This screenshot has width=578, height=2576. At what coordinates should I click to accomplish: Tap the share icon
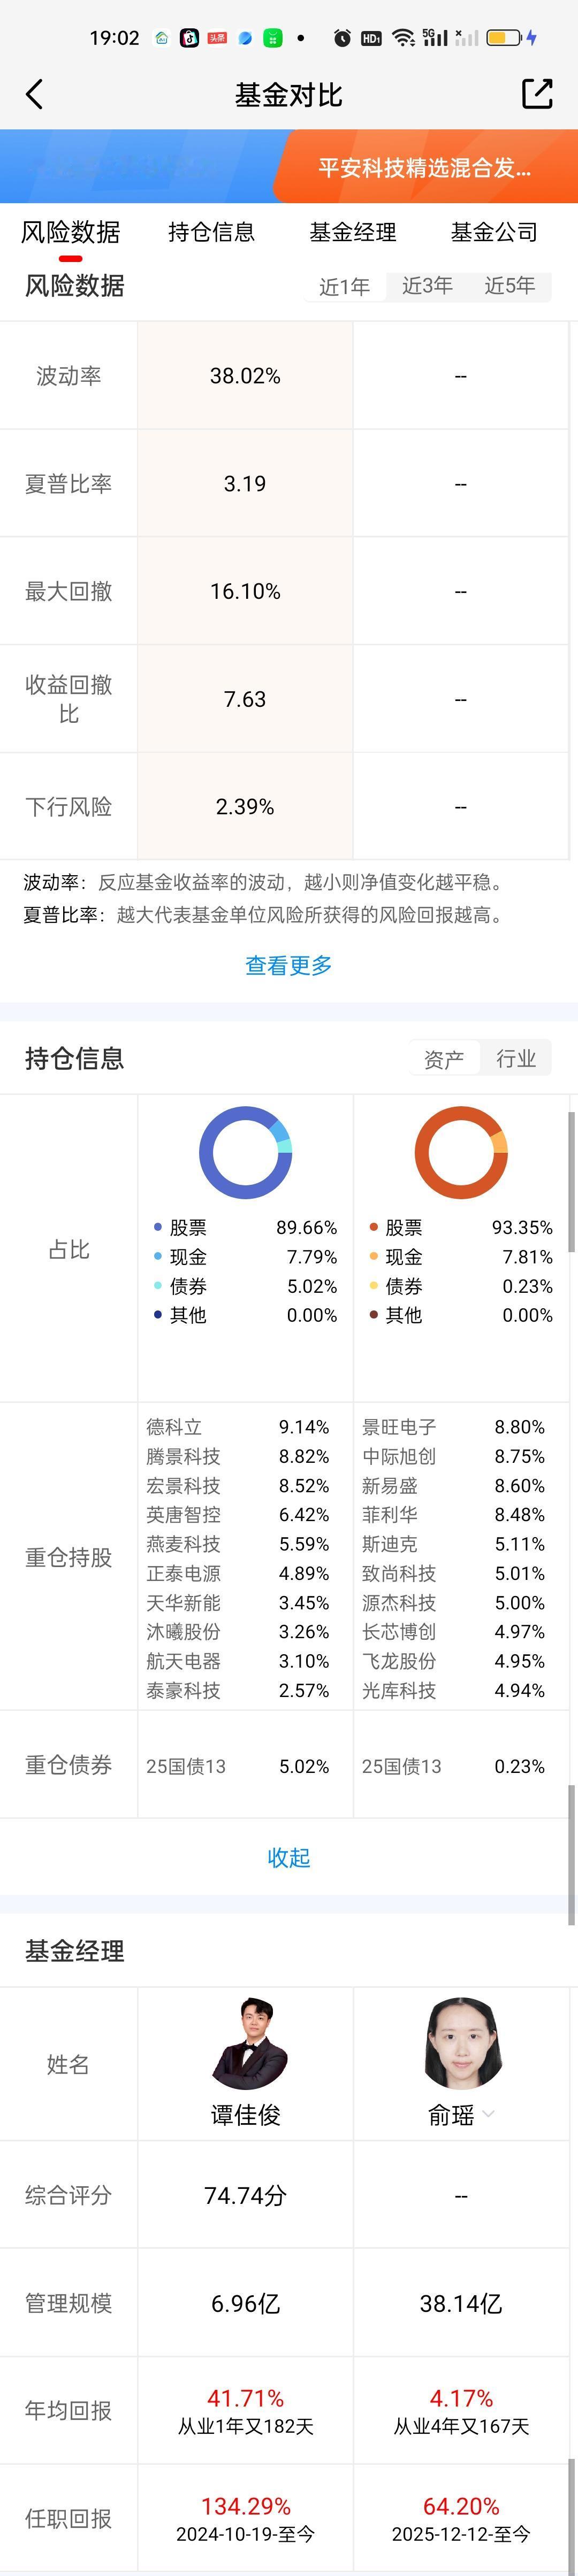click(x=537, y=94)
